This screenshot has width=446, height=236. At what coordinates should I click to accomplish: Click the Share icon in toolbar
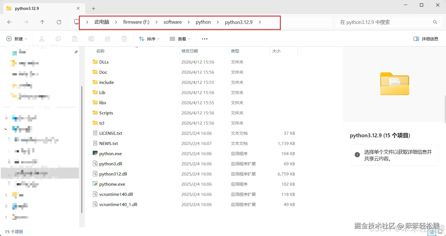click(x=108, y=39)
